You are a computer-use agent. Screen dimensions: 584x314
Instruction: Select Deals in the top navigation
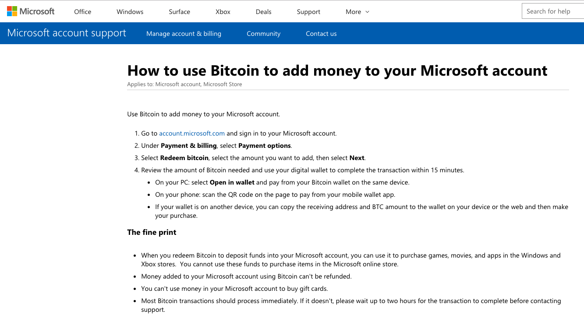(x=264, y=12)
